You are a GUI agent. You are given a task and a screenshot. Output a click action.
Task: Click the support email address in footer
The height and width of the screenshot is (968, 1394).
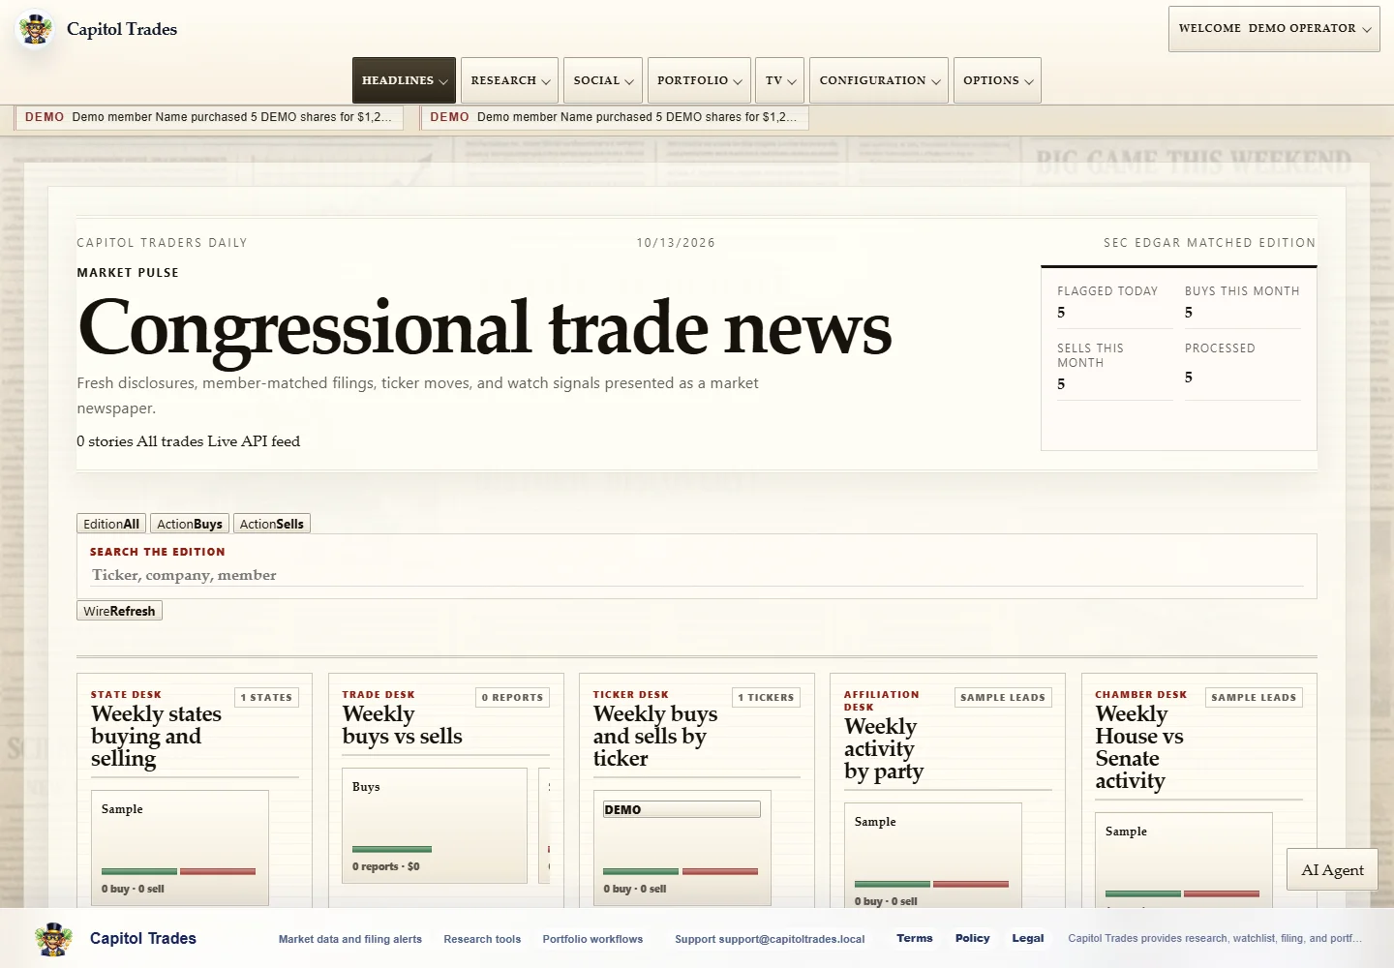click(792, 939)
